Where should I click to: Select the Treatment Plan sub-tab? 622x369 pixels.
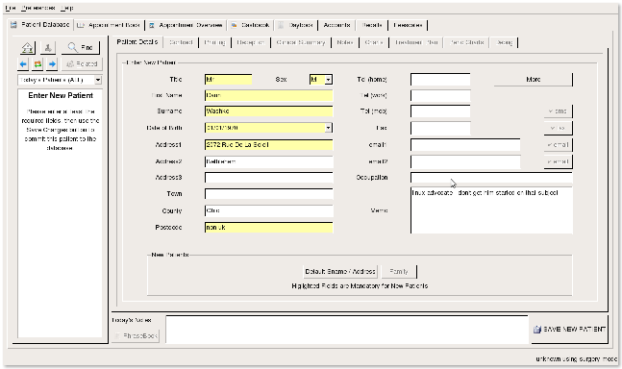pos(416,42)
